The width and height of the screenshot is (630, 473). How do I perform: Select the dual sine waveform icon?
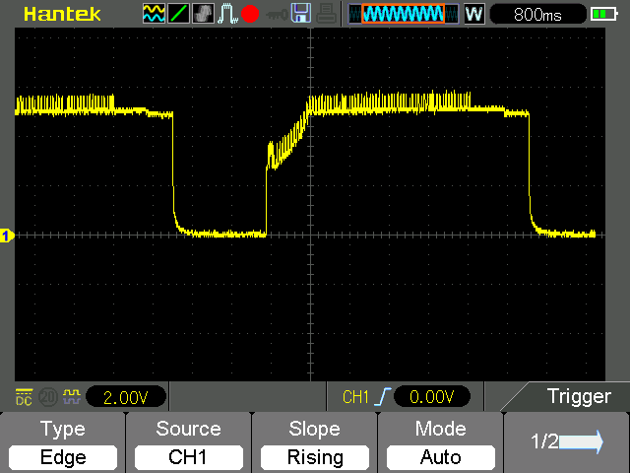click(154, 13)
